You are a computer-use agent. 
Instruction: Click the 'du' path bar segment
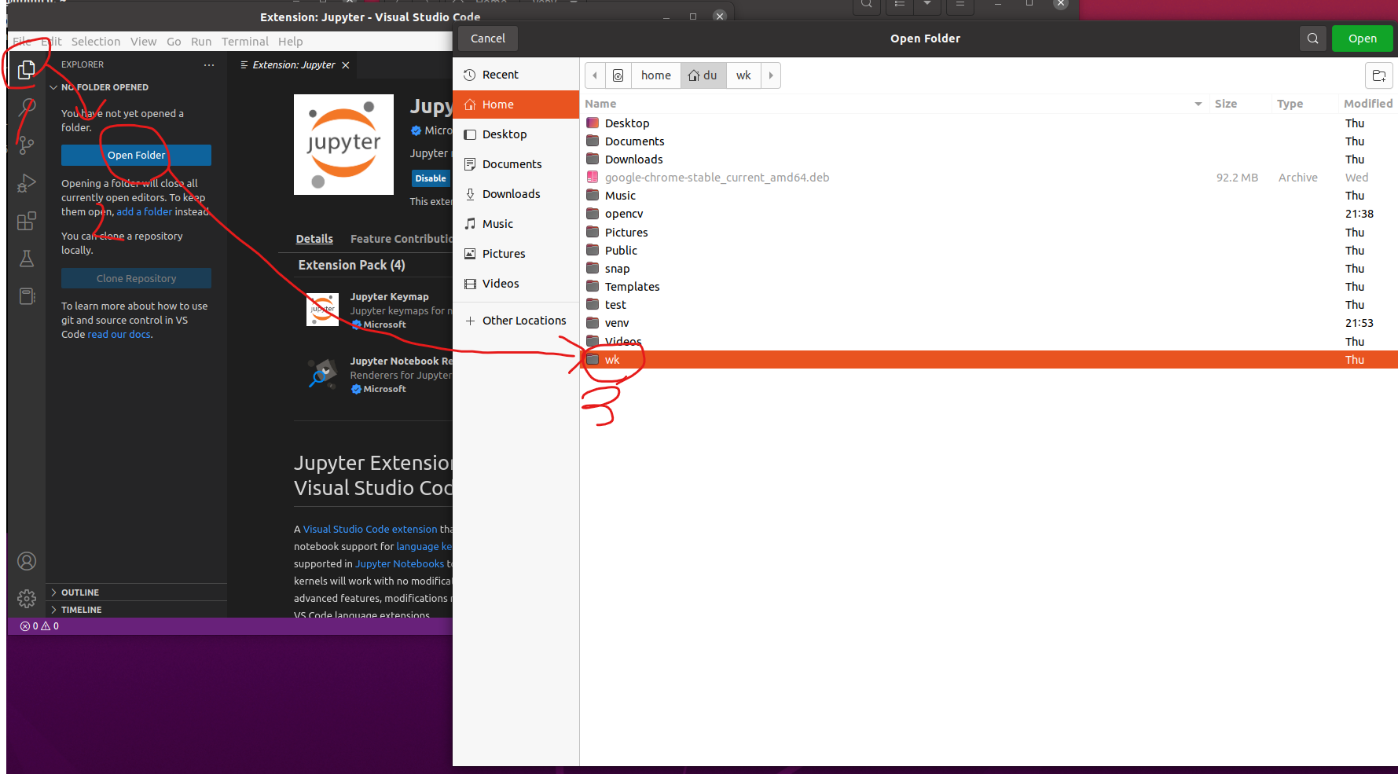point(703,75)
